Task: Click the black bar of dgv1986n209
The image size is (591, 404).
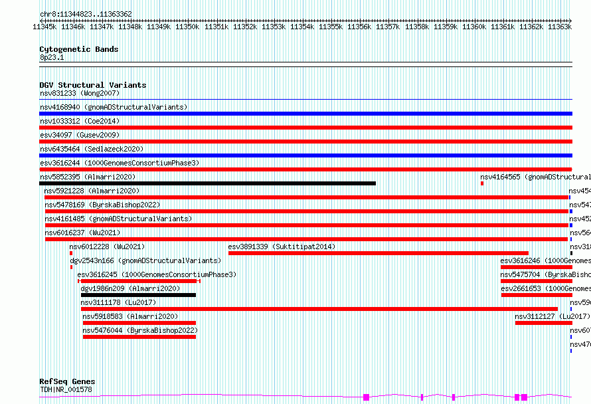Action: 138,295
